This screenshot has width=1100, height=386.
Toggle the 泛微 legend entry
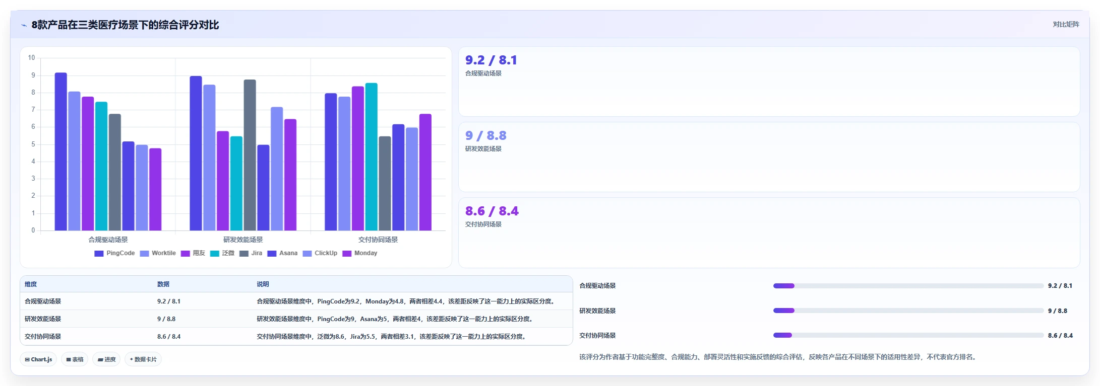pos(222,253)
